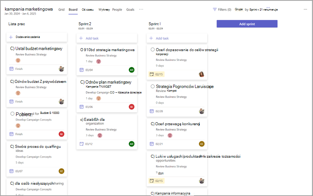This screenshot has height=196, width=313.
Task: Click milestone badge on 'Pobierz' card
Action: tap(18, 126)
